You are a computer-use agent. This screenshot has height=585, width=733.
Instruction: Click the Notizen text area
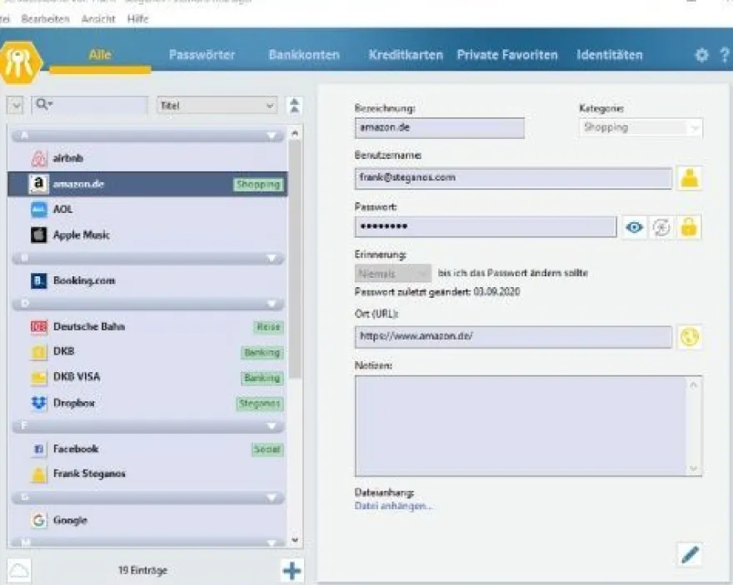pos(528,426)
